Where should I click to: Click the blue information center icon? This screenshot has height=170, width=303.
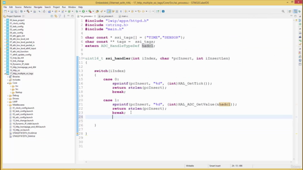pos(163,11)
